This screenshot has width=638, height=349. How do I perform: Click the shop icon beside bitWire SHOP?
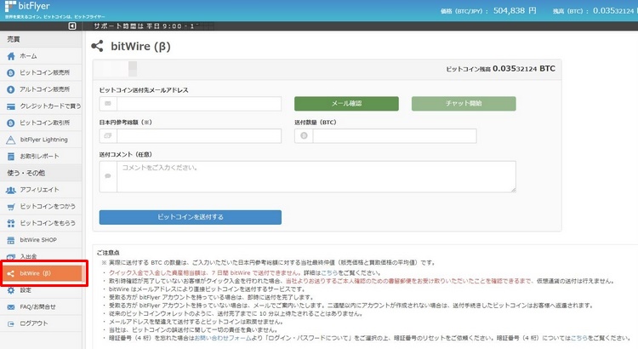point(11,240)
